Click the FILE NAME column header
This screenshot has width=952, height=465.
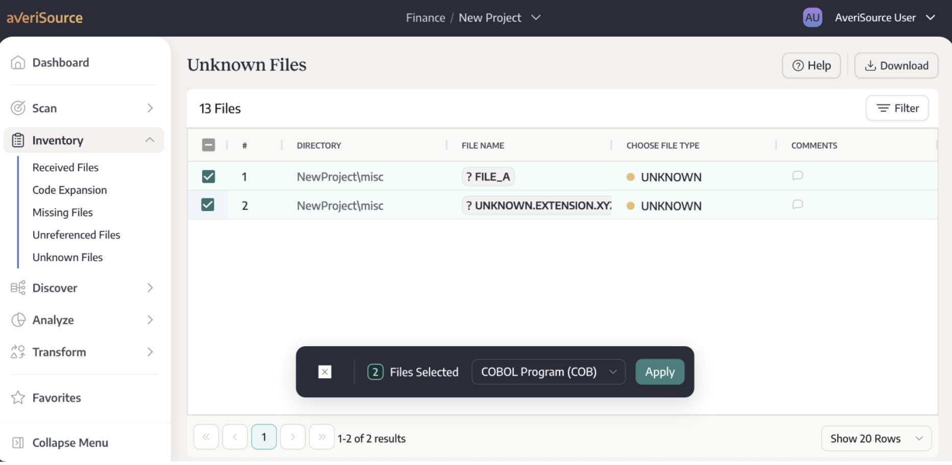point(483,145)
